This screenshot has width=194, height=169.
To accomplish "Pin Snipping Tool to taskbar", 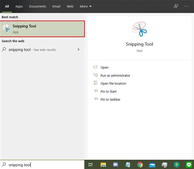I will (111, 99).
